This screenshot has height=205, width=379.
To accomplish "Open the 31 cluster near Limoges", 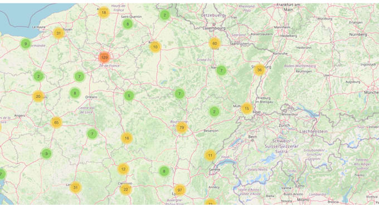I will coord(75,188).
